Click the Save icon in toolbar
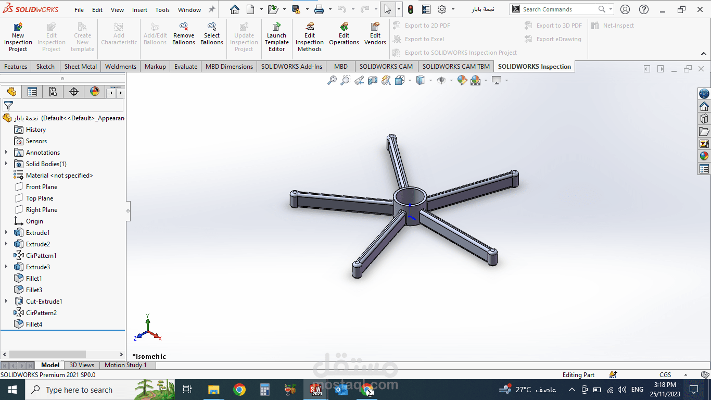The image size is (711, 400). 296,9
